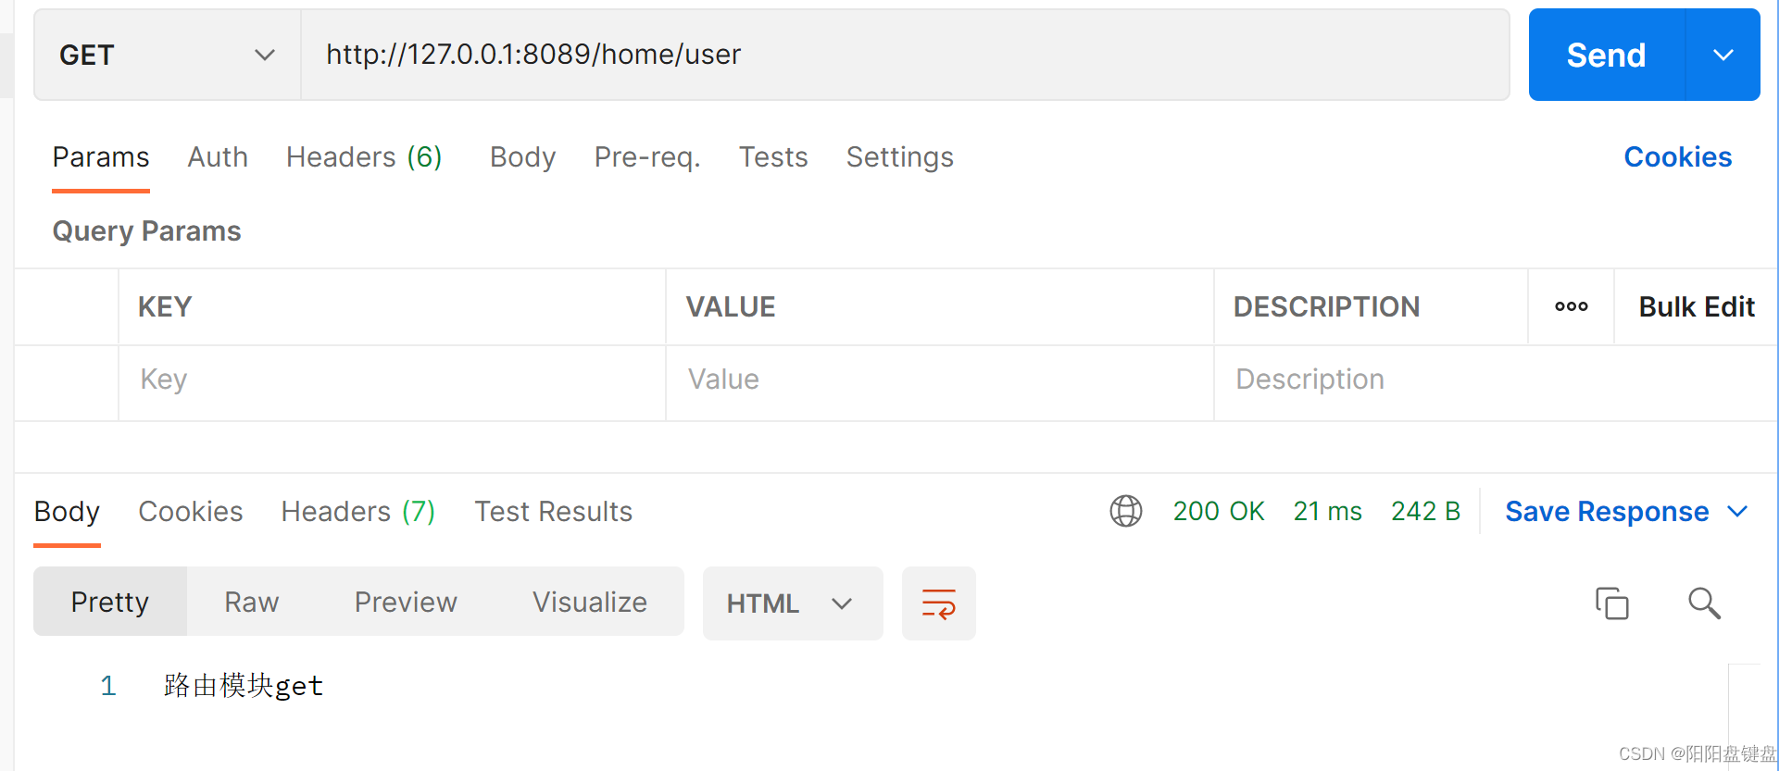
Task: Open the response Cookies tab
Action: (x=191, y=511)
